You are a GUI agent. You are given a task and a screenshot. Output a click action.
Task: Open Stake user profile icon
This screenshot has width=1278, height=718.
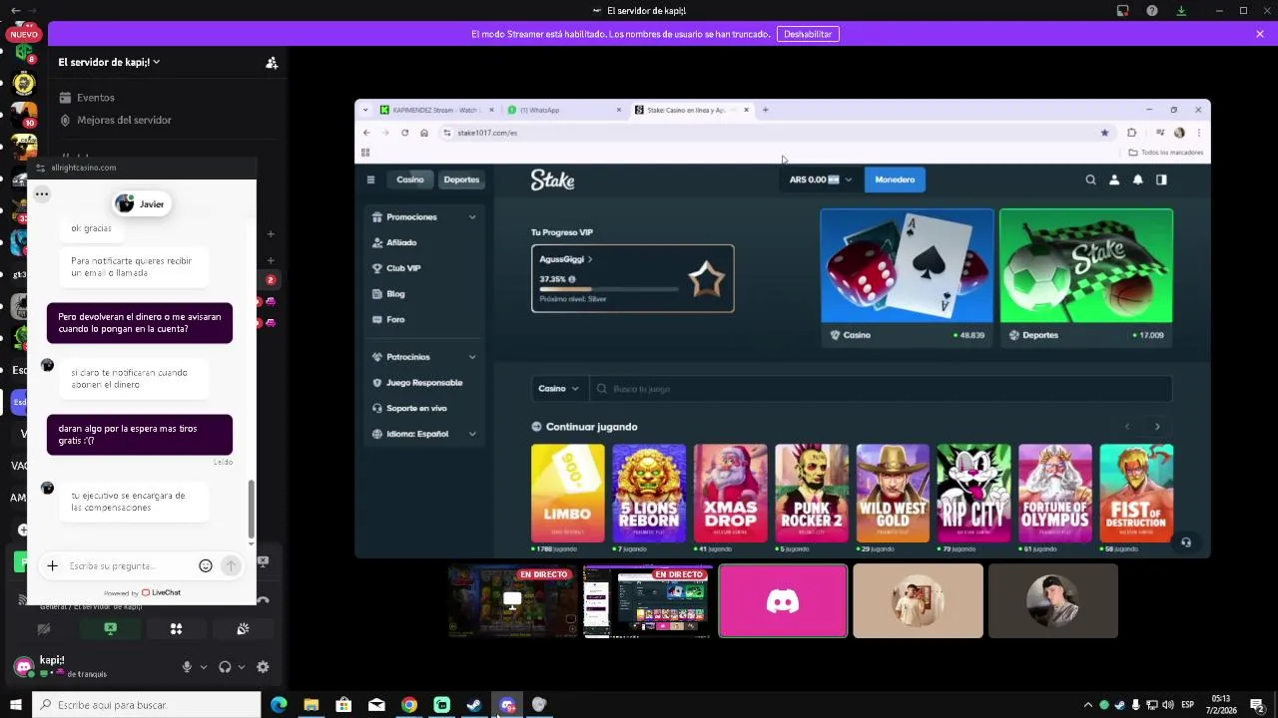click(1114, 179)
